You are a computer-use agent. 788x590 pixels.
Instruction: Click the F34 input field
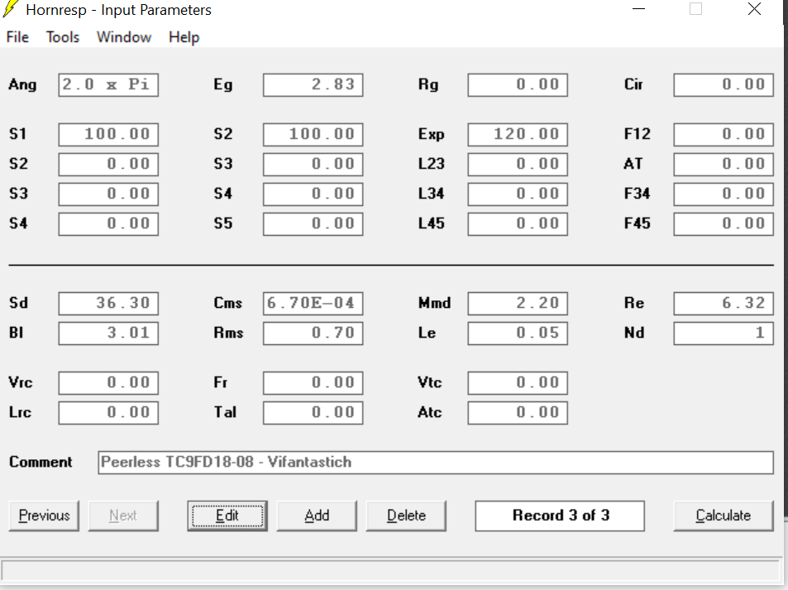[x=724, y=194]
